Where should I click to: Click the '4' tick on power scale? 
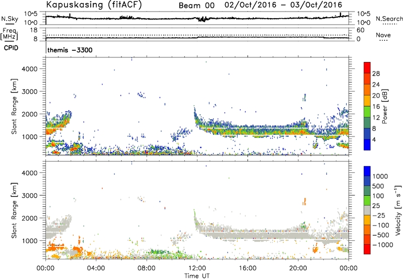374,140
